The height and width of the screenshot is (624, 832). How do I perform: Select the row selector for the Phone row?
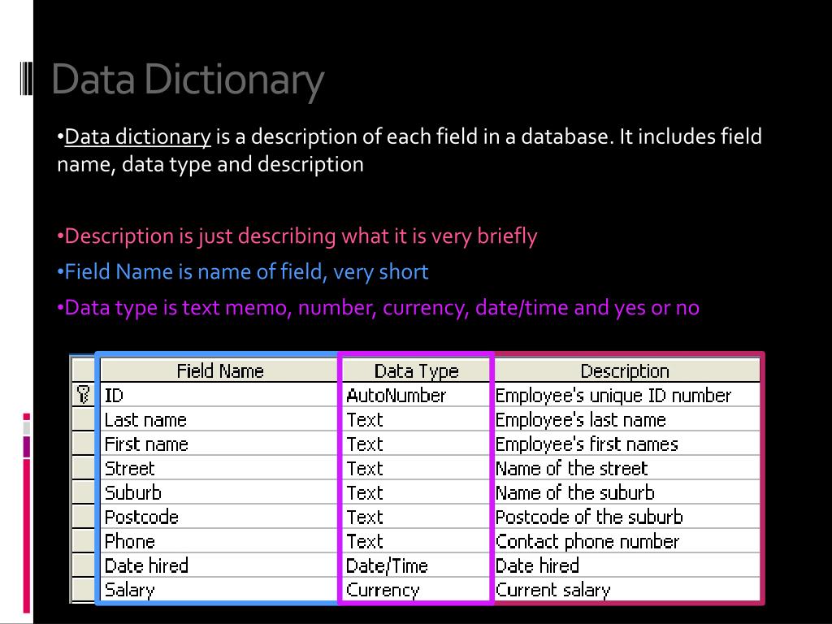[x=84, y=541]
